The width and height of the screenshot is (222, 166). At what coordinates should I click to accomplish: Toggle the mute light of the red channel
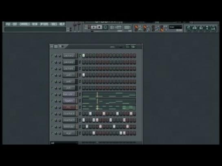(52, 108)
